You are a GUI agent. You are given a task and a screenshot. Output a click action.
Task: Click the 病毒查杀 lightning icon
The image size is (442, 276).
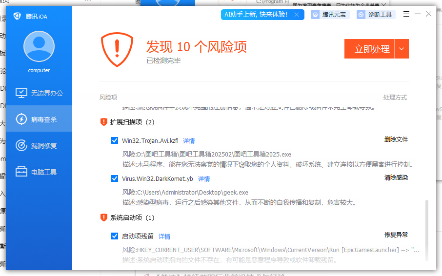(21, 119)
